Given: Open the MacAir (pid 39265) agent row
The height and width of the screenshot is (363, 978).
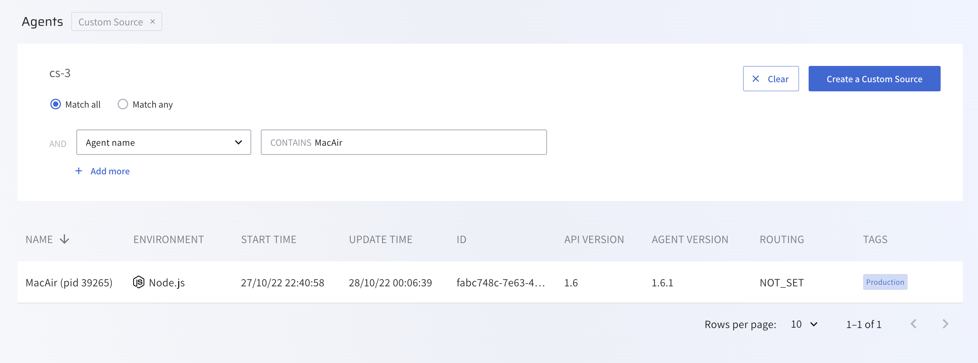Looking at the screenshot, I should pos(69,283).
